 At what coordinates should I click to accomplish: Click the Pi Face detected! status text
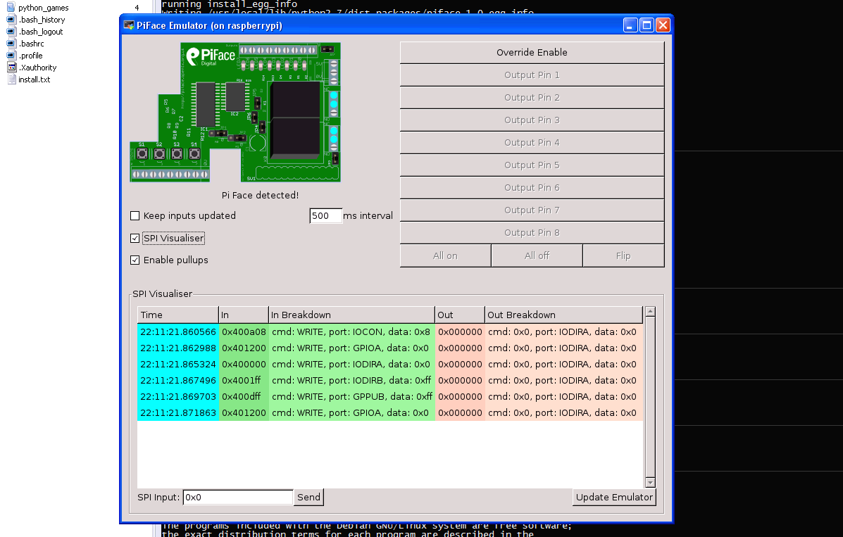click(x=260, y=195)
